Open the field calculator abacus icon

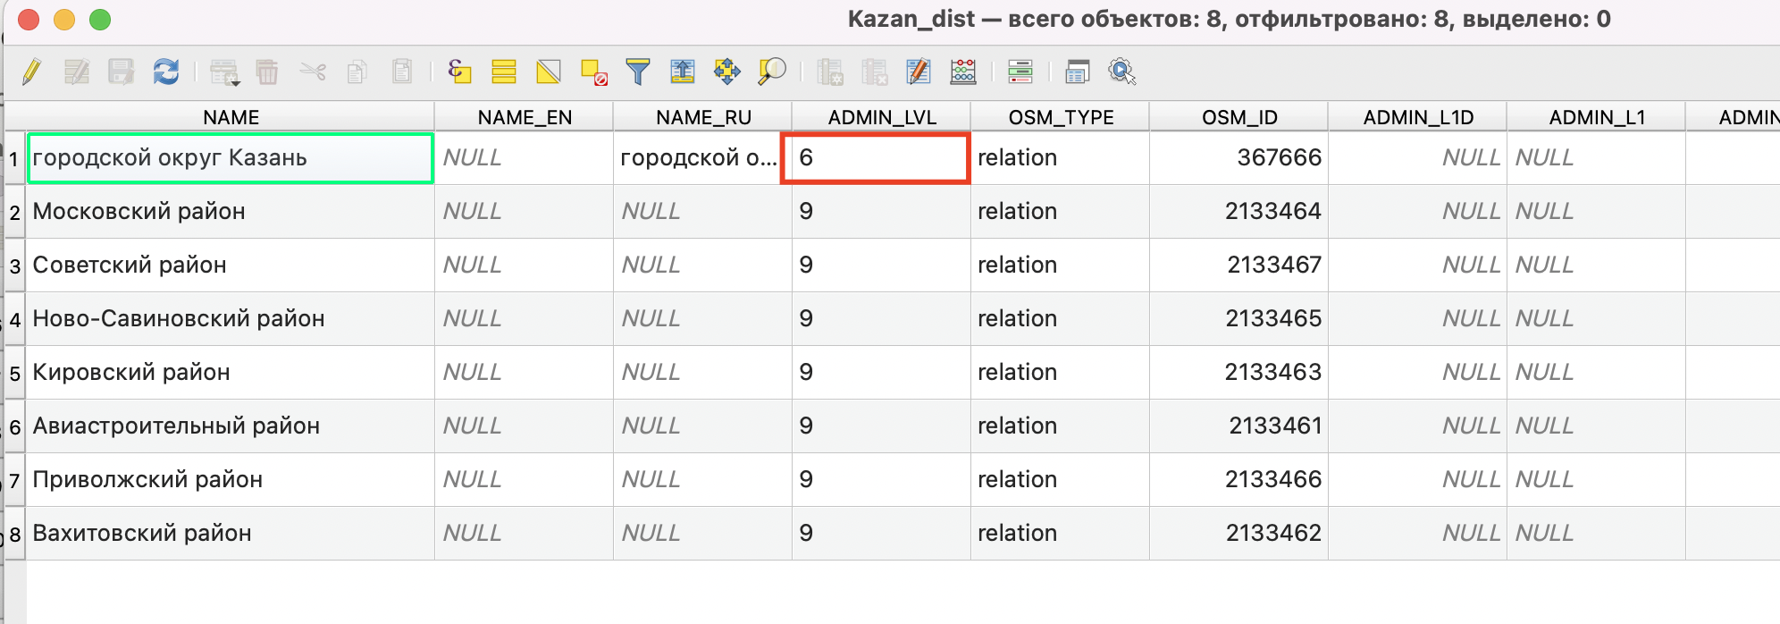click(963, 72)
